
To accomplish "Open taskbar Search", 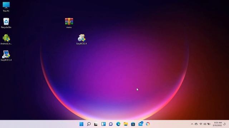I will (x=89, y=124).
